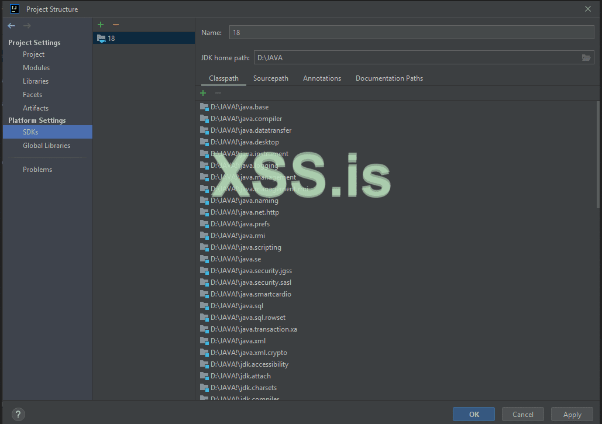
Task: Open the Annotations tab
Action: 322,78
